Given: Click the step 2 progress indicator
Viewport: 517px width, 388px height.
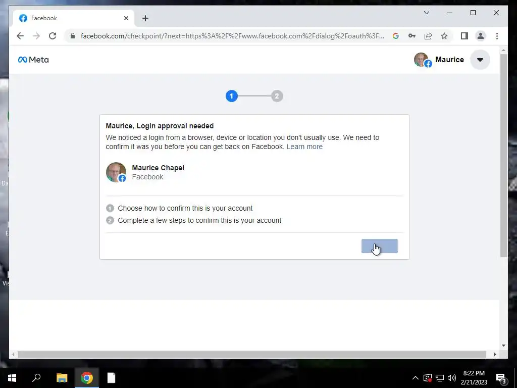Looking at the screenshot, I should pos(277,96).
